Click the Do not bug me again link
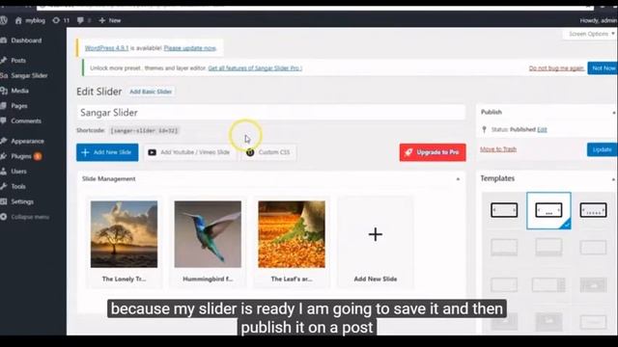 click(556, 68)
